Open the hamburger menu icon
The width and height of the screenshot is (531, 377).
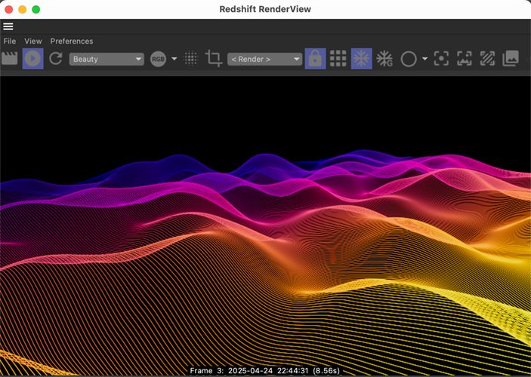(x=8, y=26)
